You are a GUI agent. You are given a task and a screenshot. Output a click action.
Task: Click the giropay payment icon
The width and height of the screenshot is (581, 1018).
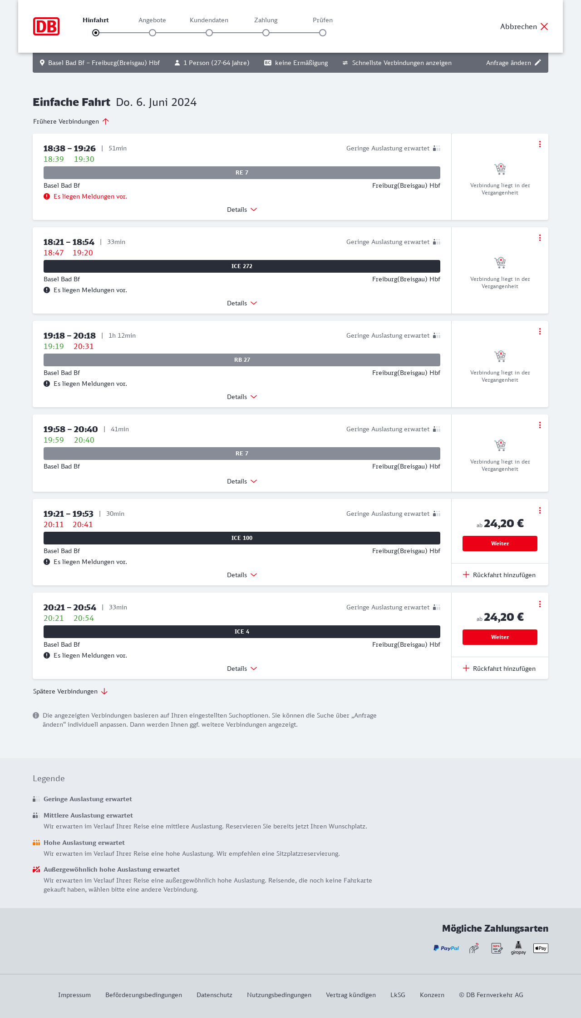(518, 948)
